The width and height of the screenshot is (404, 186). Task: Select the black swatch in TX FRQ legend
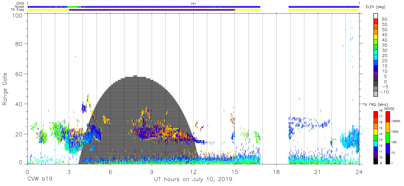click(375, 161)
